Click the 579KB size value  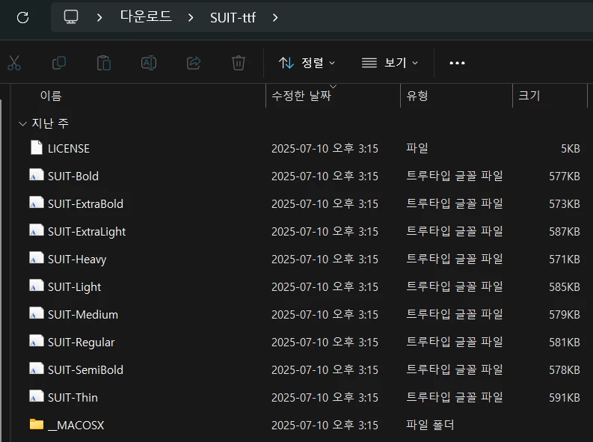pyautogui.click(x=565, y=314)
